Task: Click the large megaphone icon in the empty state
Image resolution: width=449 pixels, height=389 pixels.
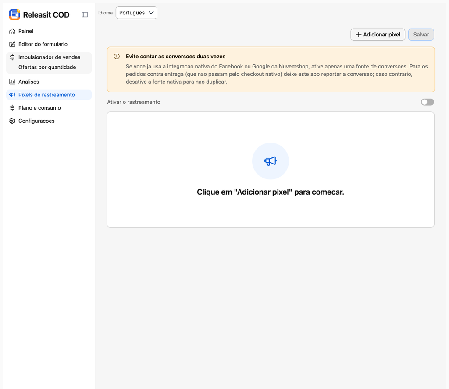Action: coord(270,161)
